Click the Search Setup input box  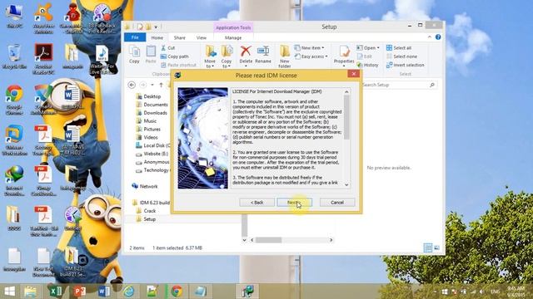(399, 85)
